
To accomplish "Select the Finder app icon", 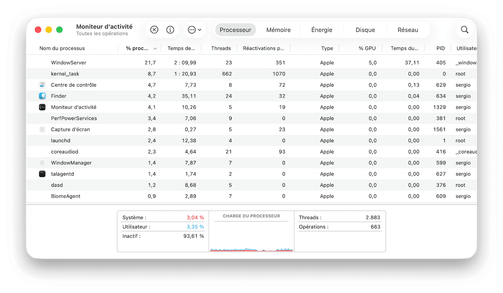I will click(42, 96).
